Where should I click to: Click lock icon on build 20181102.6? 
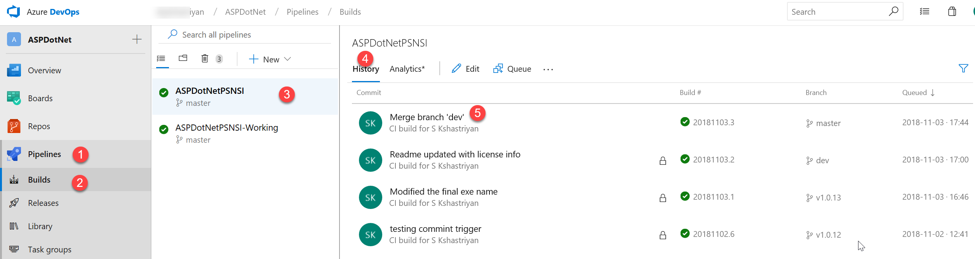click(x=663, y=235)
